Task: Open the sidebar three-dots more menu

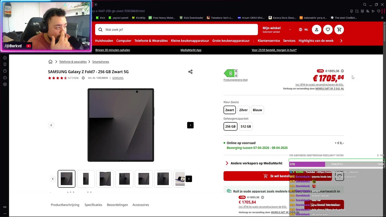Action: pos(5,213)
